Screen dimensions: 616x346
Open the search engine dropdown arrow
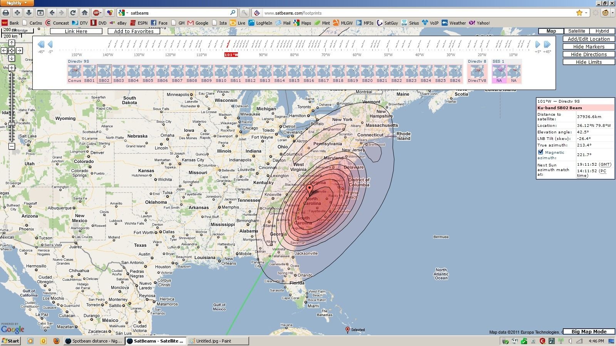click(127, 13)
